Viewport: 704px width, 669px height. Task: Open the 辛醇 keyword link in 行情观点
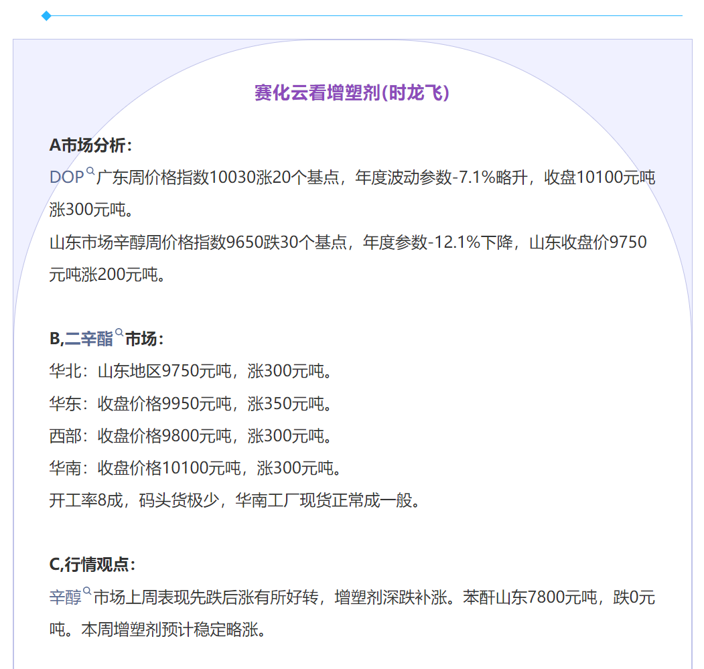[66, 597]
